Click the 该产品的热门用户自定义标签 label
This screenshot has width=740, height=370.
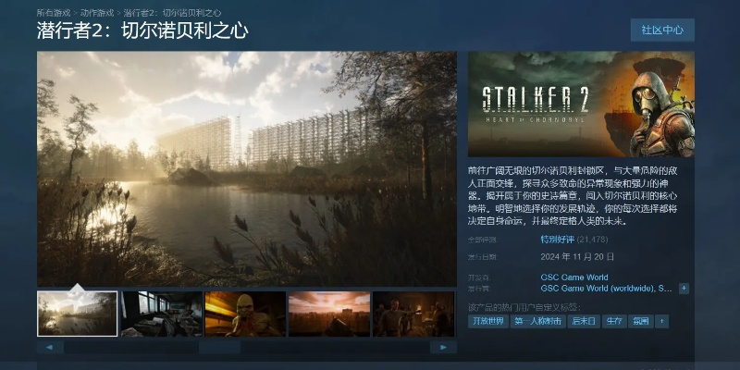coord(524,307)
